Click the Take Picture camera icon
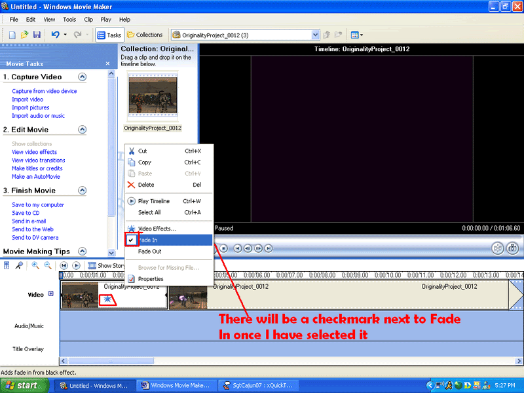 coord(513,248)
